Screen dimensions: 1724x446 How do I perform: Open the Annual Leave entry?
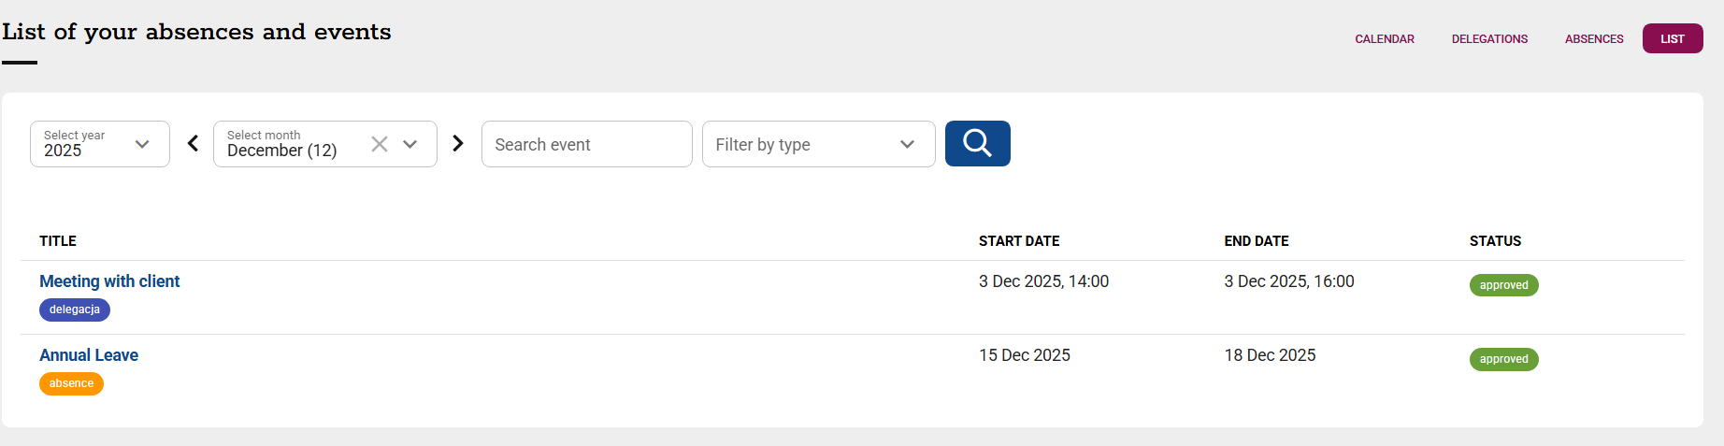[x=89, y=355]
